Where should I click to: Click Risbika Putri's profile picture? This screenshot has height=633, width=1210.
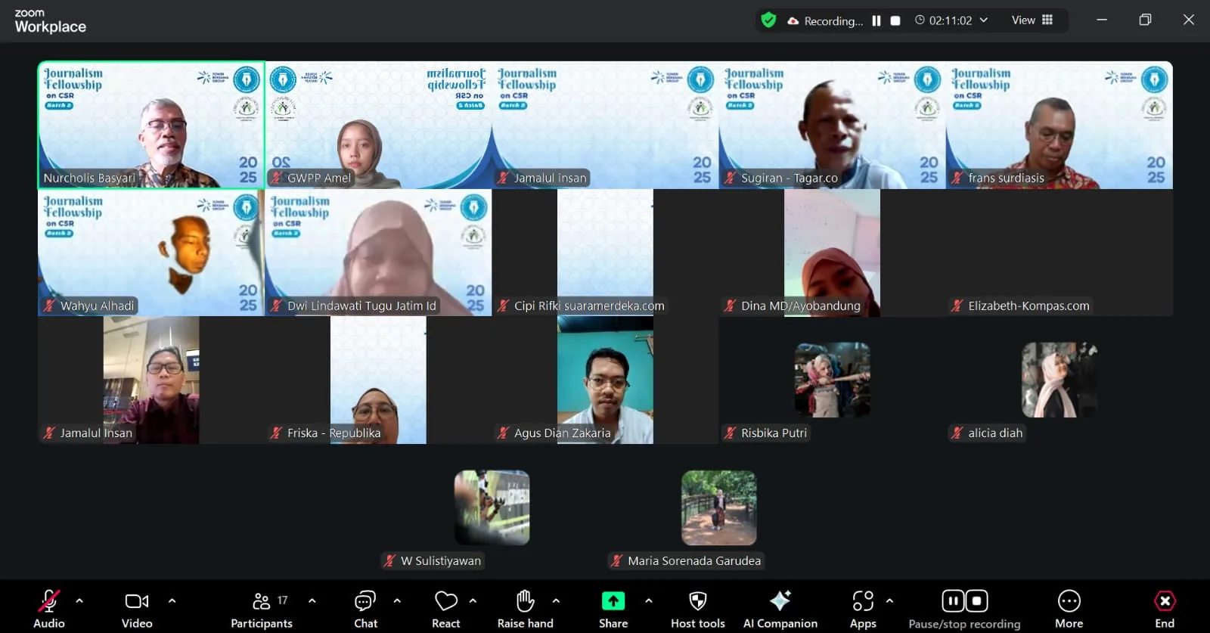(x=832, y=380)
